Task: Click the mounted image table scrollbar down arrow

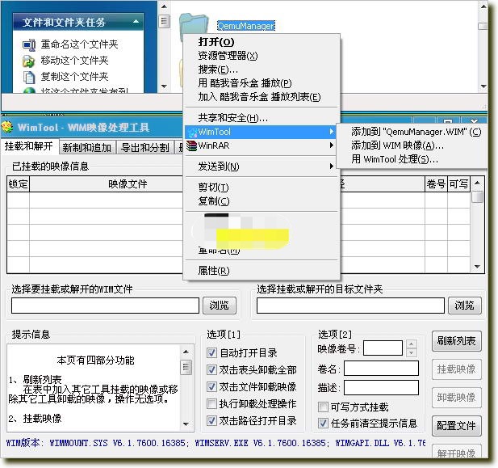Action: click(x=477, y=267)
